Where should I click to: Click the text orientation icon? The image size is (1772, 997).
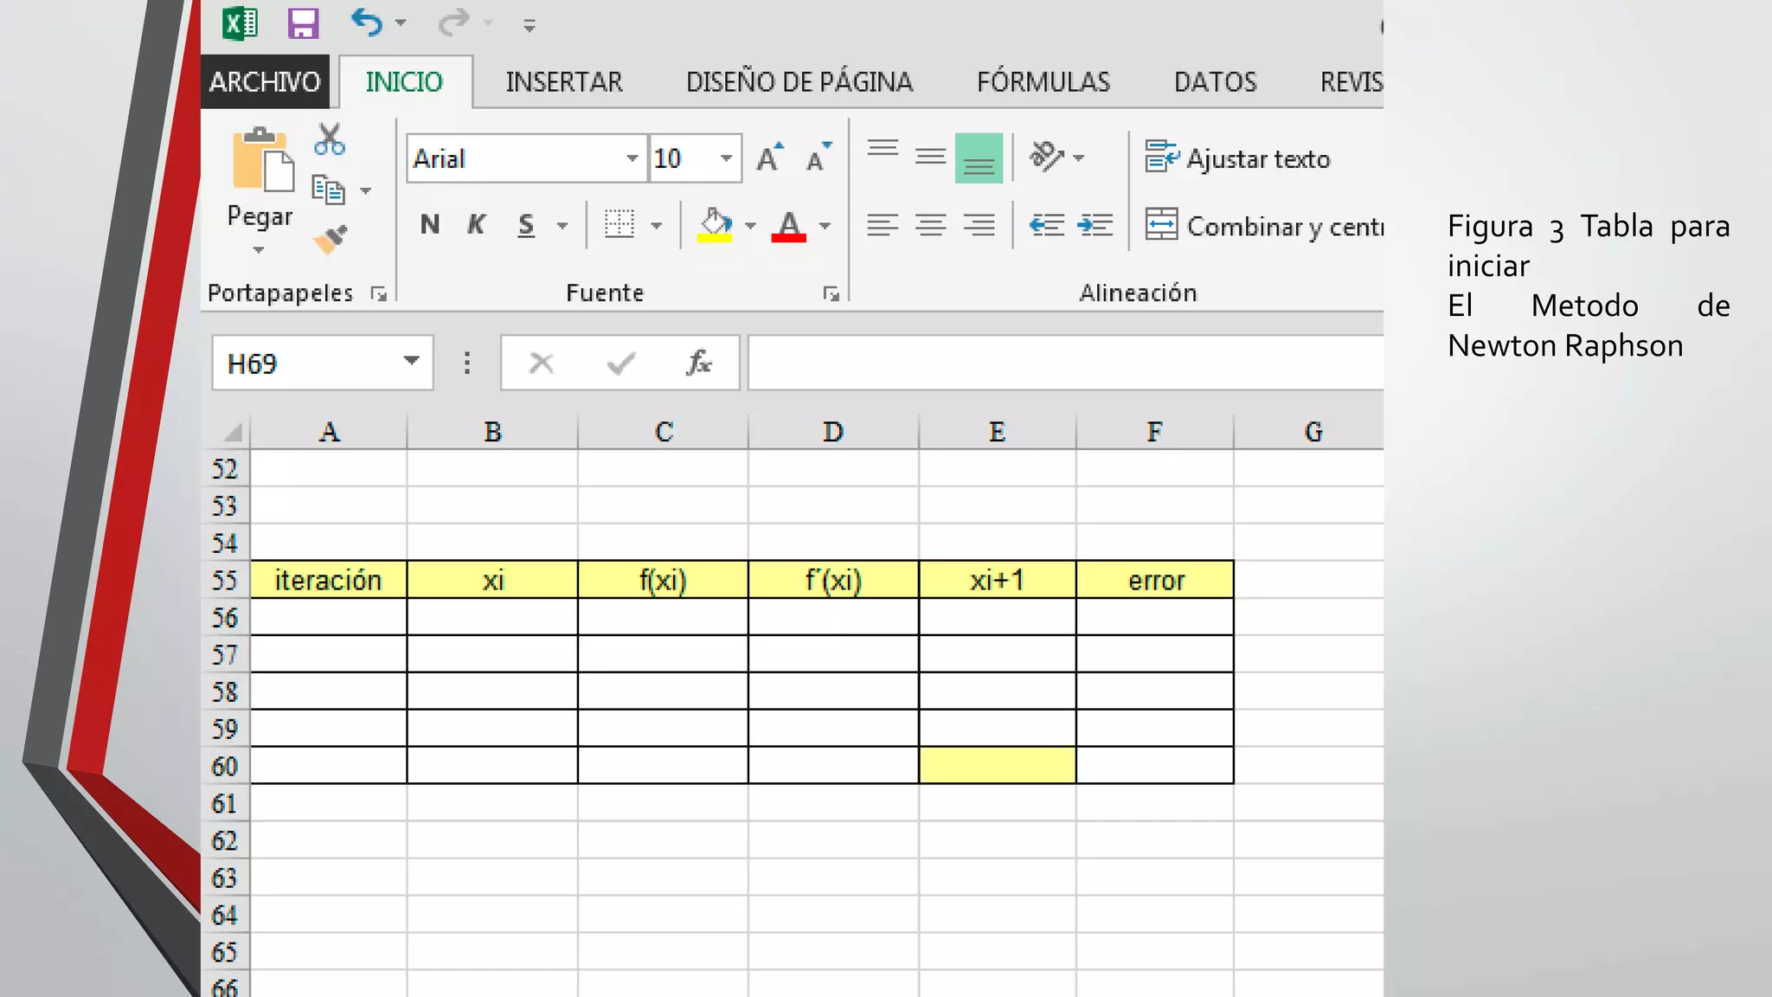point(1046,158)
